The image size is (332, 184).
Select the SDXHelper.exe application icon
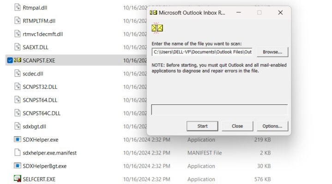18,139
